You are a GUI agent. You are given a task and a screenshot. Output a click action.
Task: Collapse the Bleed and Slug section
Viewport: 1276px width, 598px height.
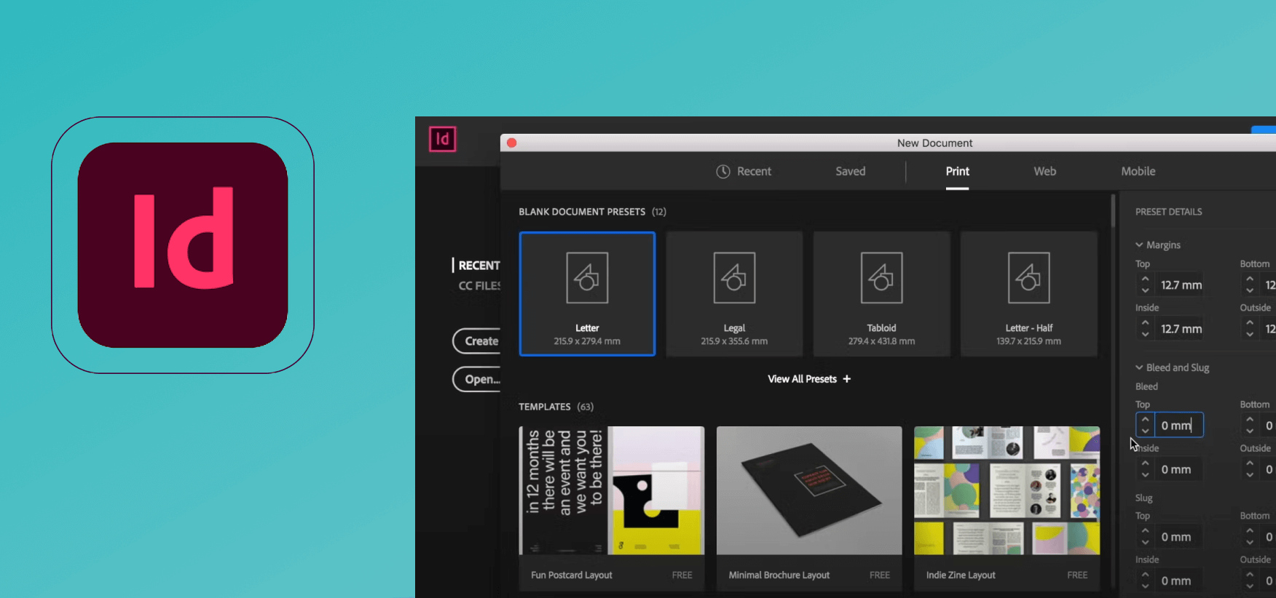(1139, 368)
